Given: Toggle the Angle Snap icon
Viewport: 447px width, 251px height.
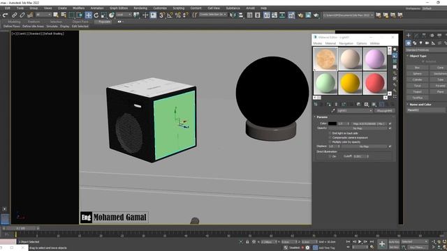Looking at the screenshot, I should pyautogui.click(x=170, y=15).
